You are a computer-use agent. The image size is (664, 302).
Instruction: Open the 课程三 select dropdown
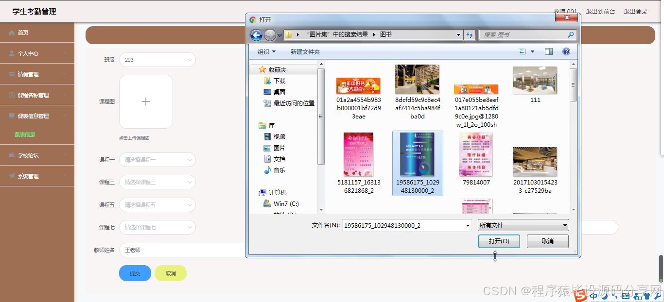157,182
